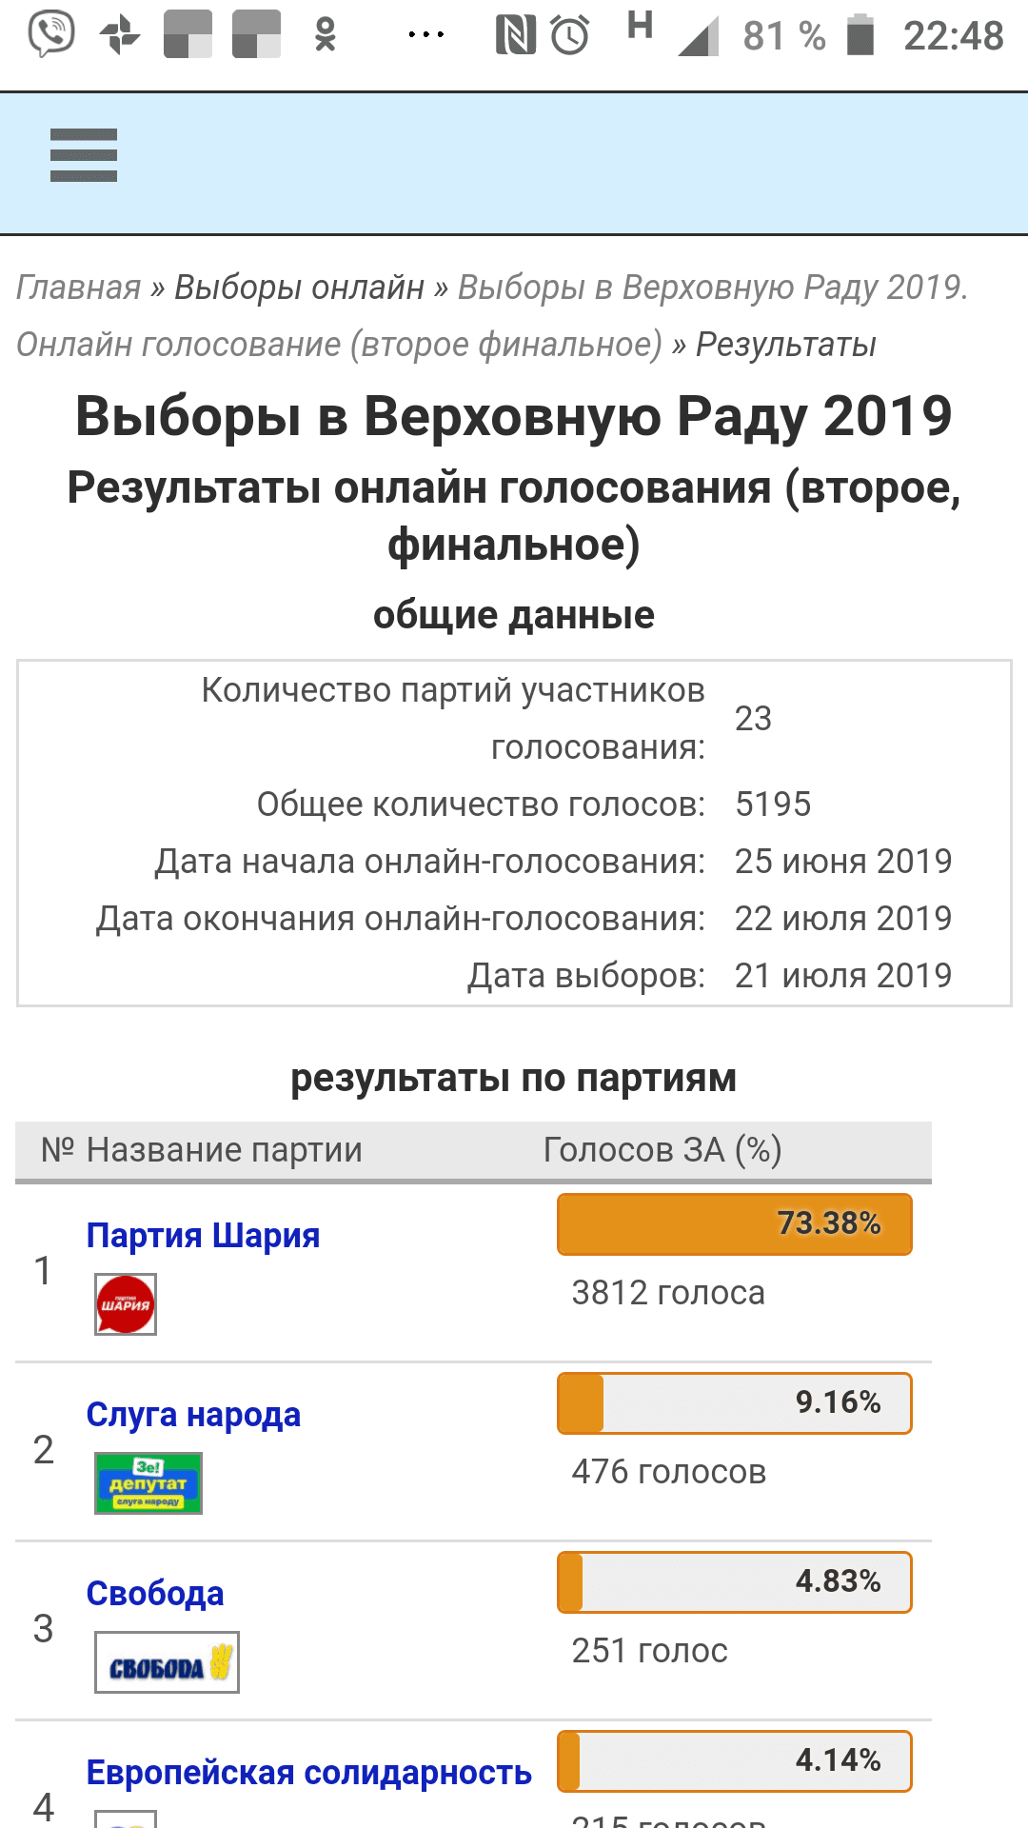Click the Слуга народа green logo
Viewport: 1028px width, 1828px height.
(148, 1483)
